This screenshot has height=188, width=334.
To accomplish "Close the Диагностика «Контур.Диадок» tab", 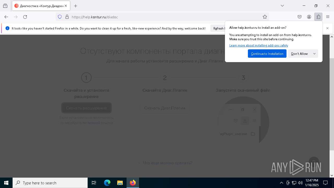I will [66, 6].
